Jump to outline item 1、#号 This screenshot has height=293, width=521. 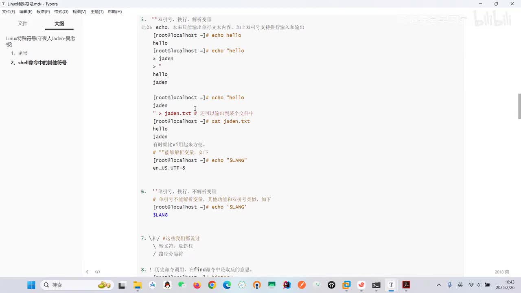pos(20,53)
